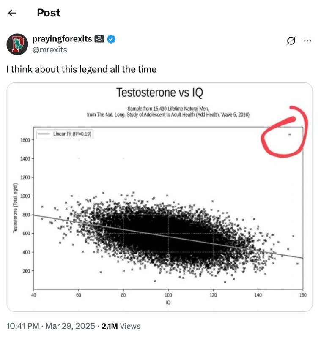Open the three-dot more options menu

tap(307, 41)
